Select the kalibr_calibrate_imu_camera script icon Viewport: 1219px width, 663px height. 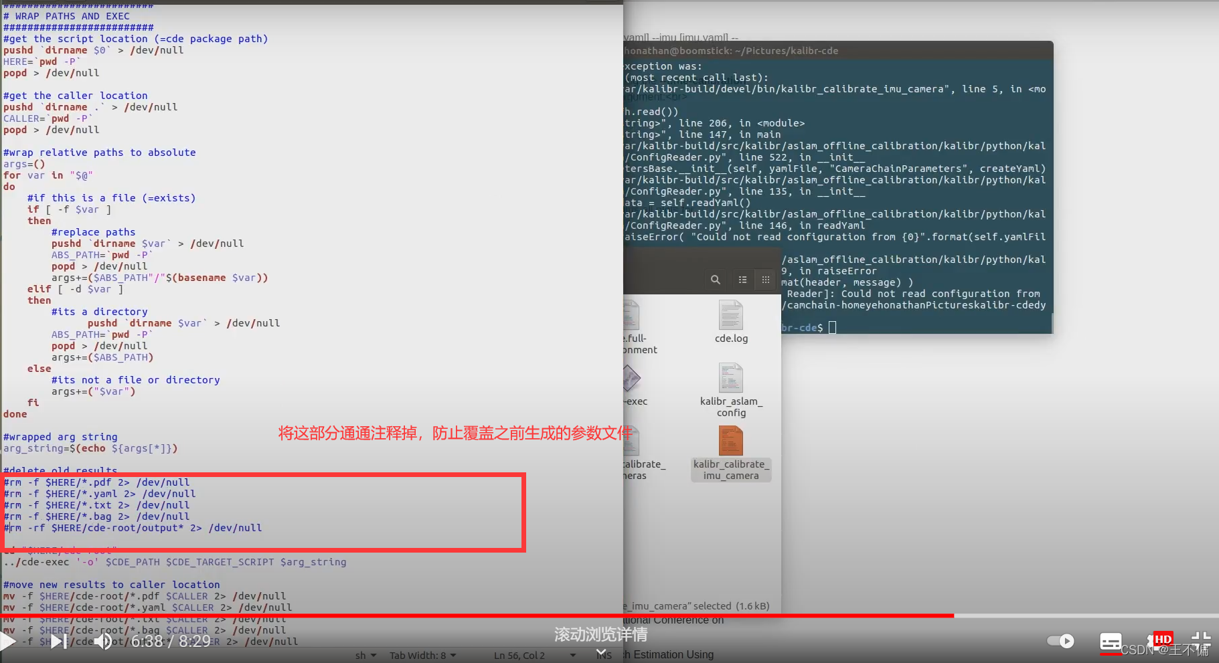[x=731, y=441]
